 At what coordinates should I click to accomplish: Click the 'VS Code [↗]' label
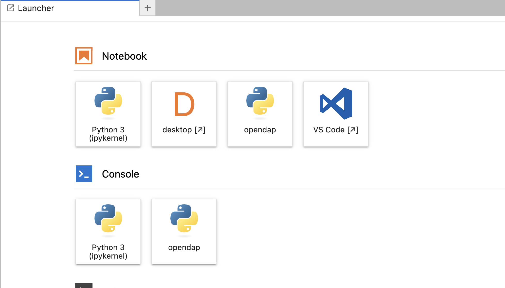pos(336,130)
